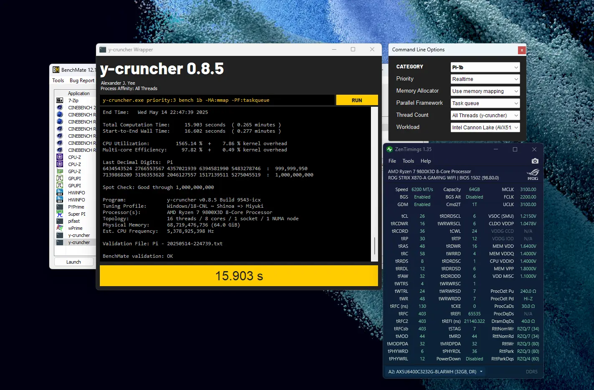Select the PYPrime row label in BenchMate

(76, 207)
